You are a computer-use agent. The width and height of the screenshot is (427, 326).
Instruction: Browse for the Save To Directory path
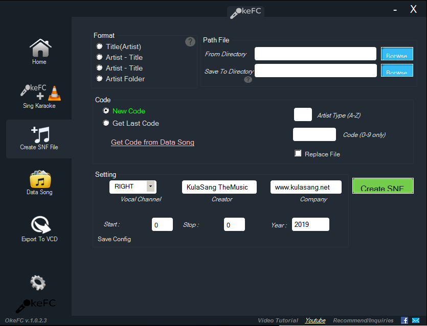[x=397, y=70]
